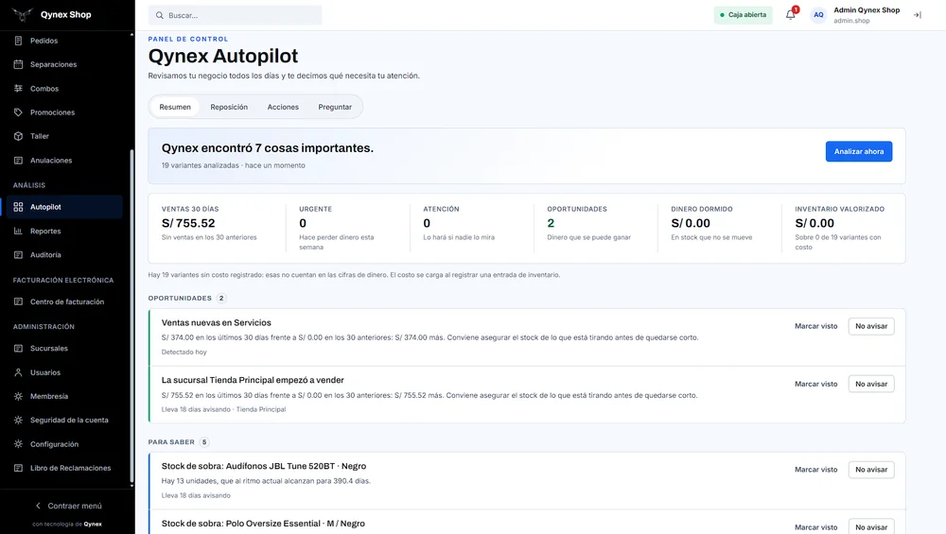Click the Dinero dormido S/ 0.00 value
Screen dimensions: 946x534
pos(691,223)
